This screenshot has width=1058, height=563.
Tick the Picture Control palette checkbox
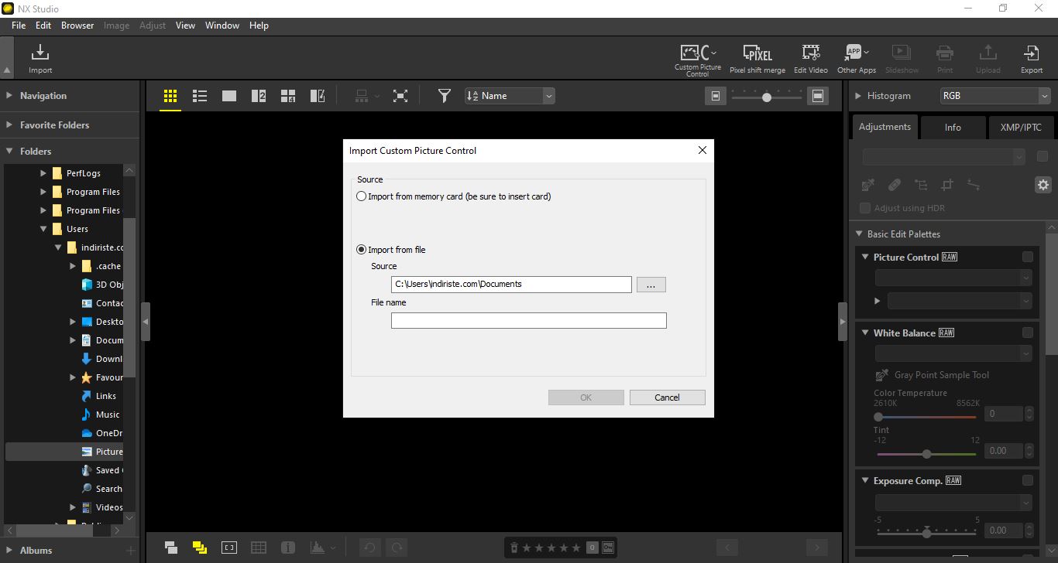pyautogui.click(x=1027, y=257)
